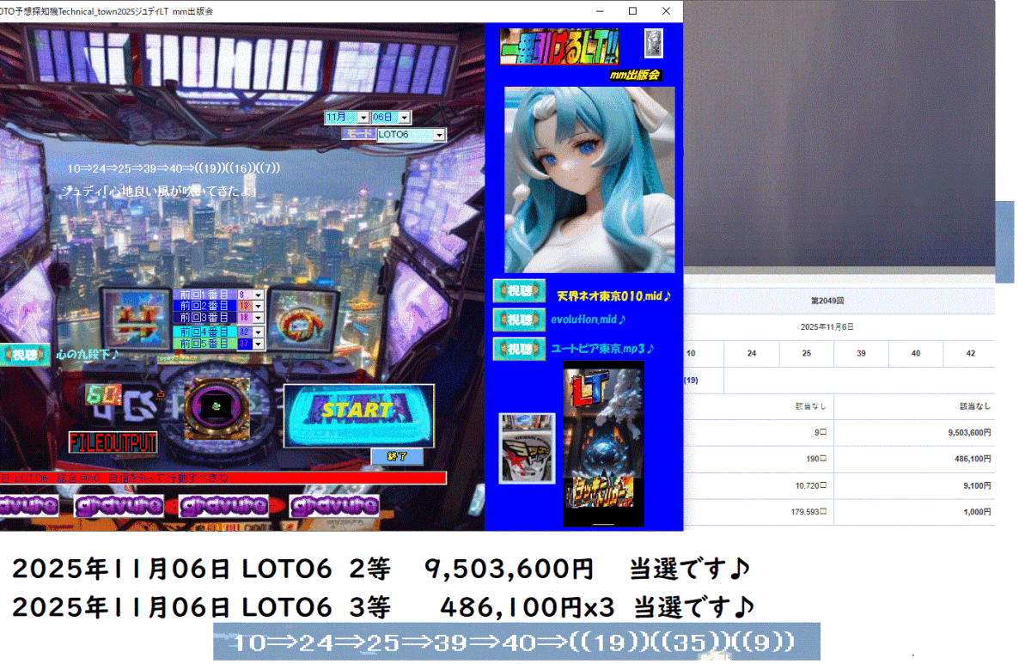Open the month dropdown showing 11月
The width and height of the screenshot is (1031, 664).
point(363,117)
